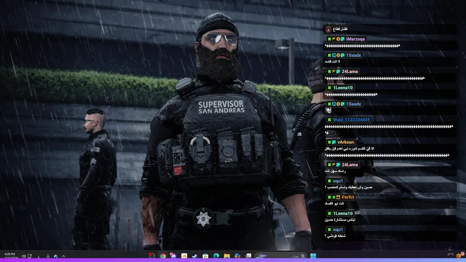Click the Perfct username in chat
Image resolution: width=466 pixels, height=262 pixels.
(348, 197)
